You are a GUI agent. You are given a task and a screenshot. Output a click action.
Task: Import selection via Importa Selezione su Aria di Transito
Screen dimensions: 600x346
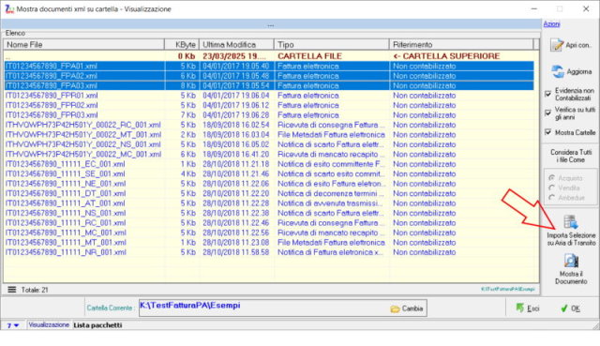(571, 231)
